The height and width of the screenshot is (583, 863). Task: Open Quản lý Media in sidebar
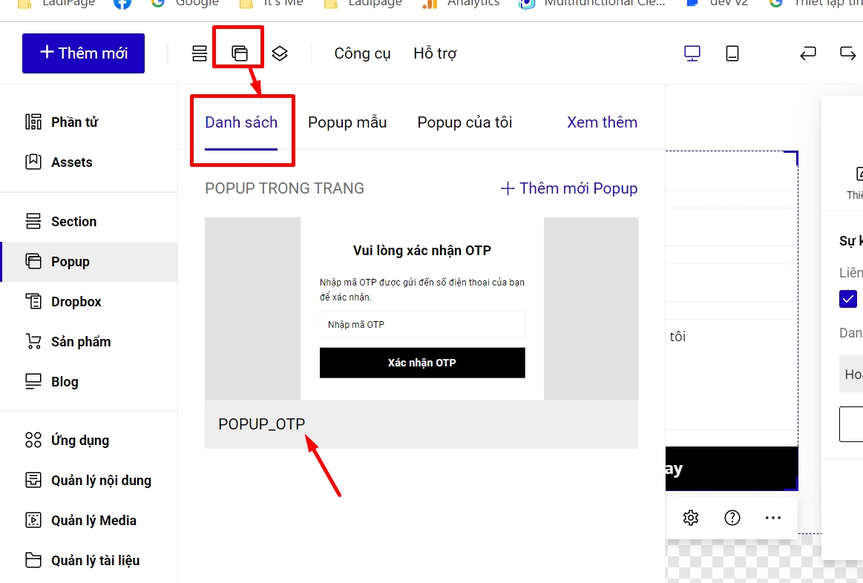93,521
